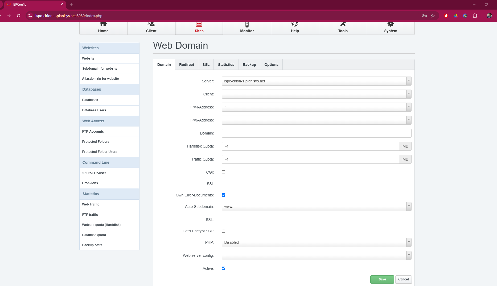Screen dimensions: 497x286
Task: Open Website quota (Harddisk) link
Action: [x=109, y=225]
